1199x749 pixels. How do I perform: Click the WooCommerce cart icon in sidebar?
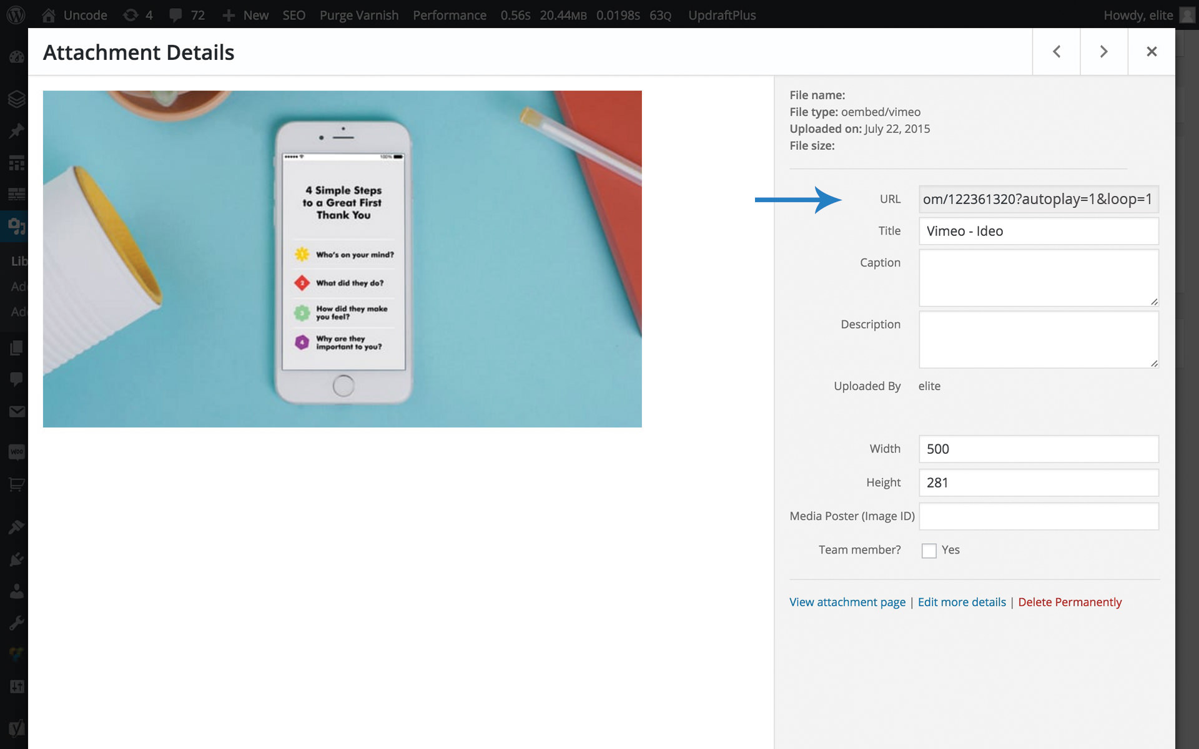point(16,483)
